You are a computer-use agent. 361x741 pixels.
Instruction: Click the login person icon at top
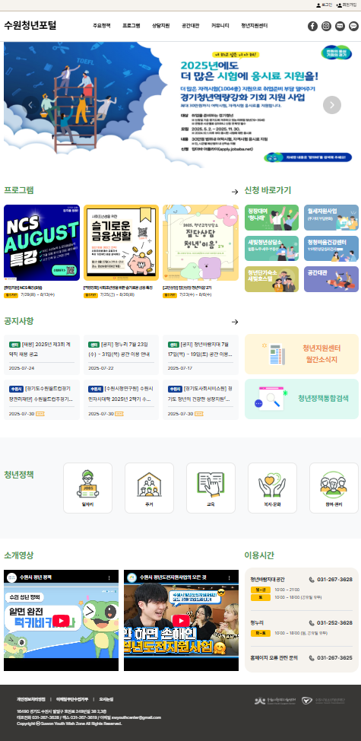[318, 5]
